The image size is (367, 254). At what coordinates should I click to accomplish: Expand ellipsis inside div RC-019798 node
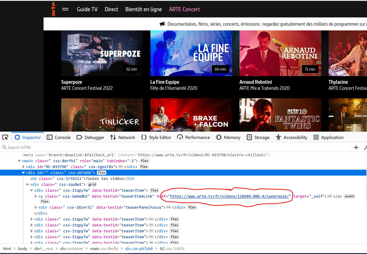pos(121,167)
